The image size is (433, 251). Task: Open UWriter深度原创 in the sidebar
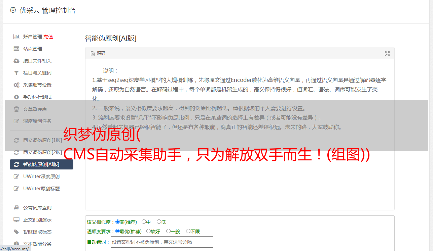41,177
